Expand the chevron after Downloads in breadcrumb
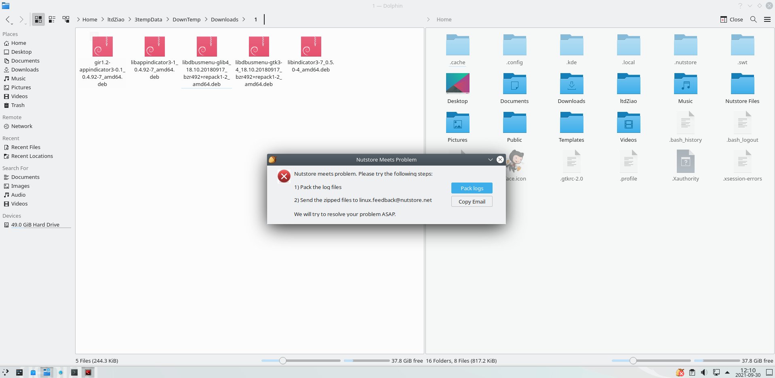Screen dimensions: 775x378 244,19
